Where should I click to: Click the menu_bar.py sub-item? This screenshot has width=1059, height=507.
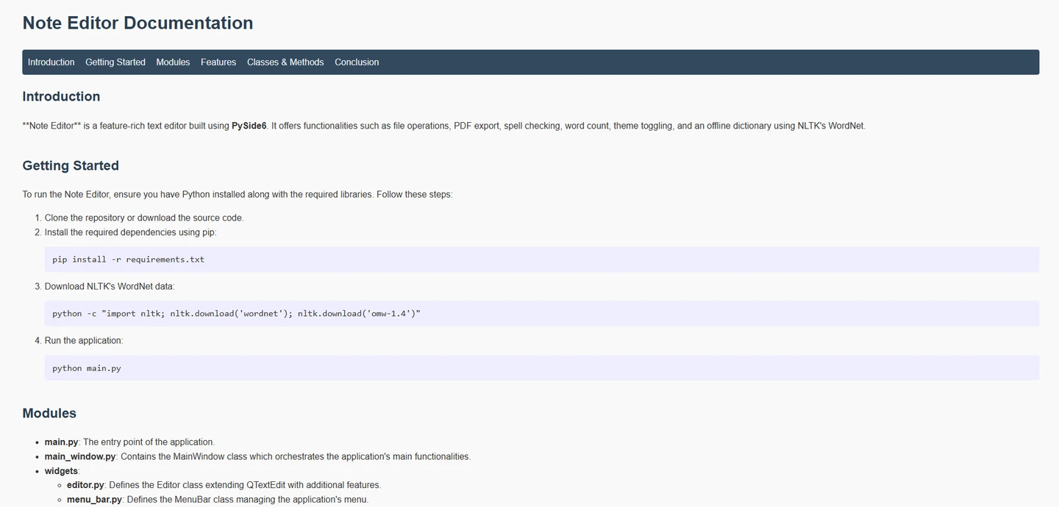(x=218, y=500)
